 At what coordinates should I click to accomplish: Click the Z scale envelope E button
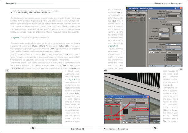click(x=180, y=60)
